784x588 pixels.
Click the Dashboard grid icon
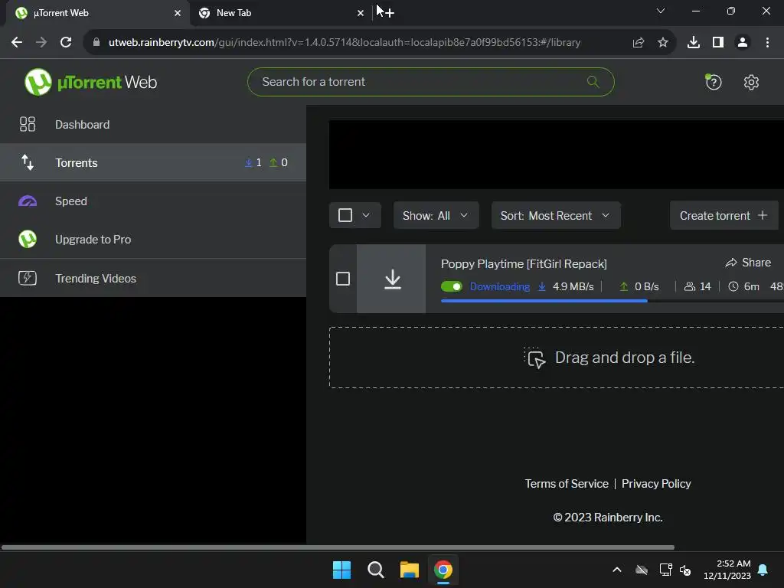click(x=27, y=124)
